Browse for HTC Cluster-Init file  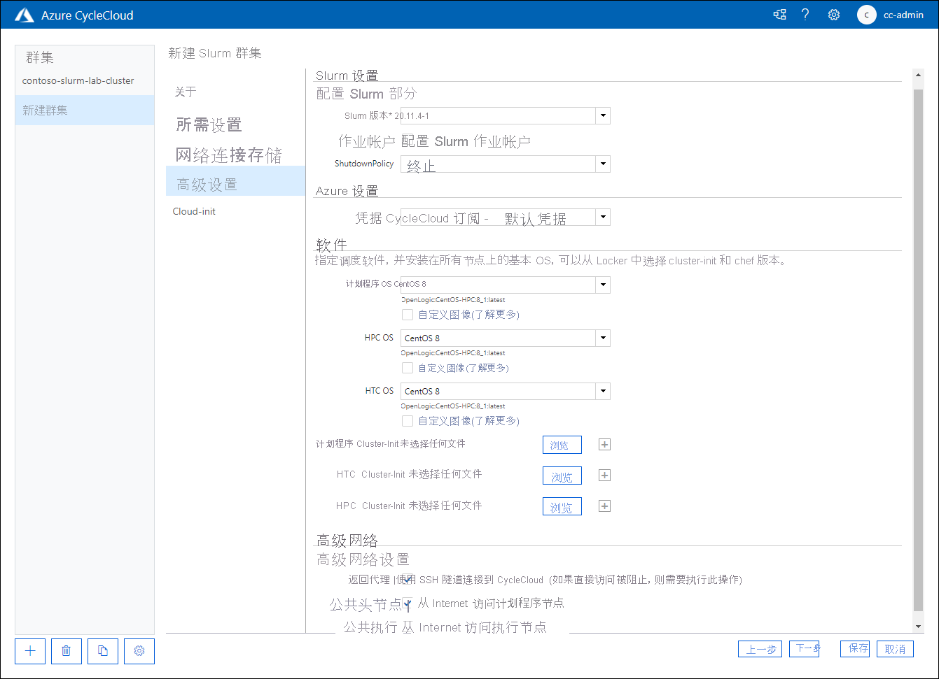[562, 476]
